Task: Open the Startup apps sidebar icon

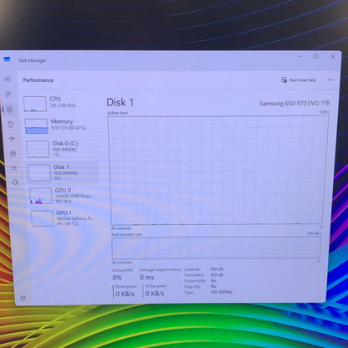Action: [x=12, y=139]
